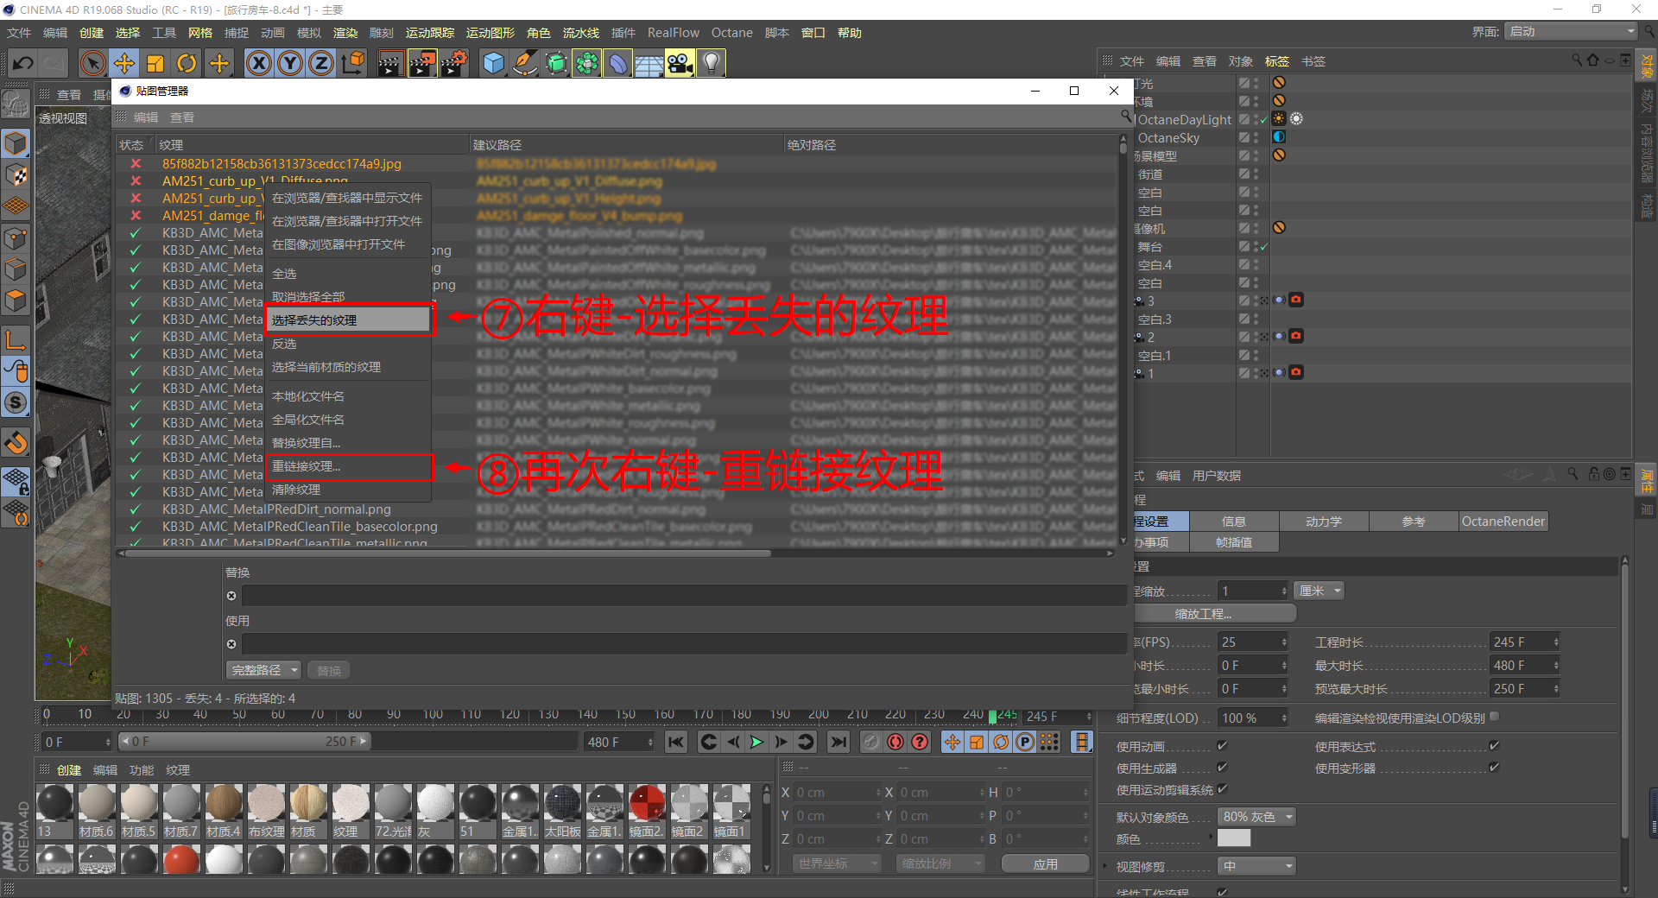Click the OctaneSky tag icon
The height and width of the screenshot is (898, 1658).
1279,136
